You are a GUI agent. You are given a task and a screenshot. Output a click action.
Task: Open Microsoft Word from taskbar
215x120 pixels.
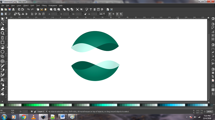pos(63,117)
